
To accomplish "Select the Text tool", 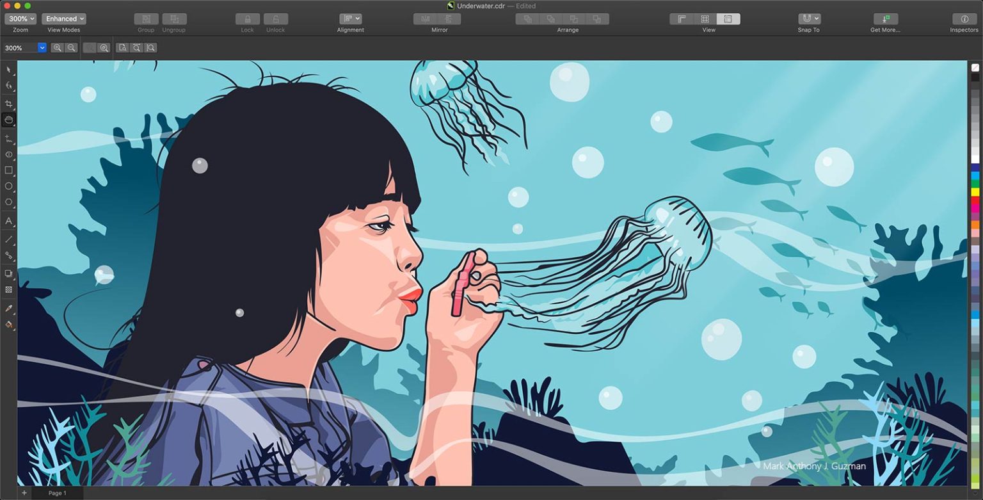I will [9, 221].
